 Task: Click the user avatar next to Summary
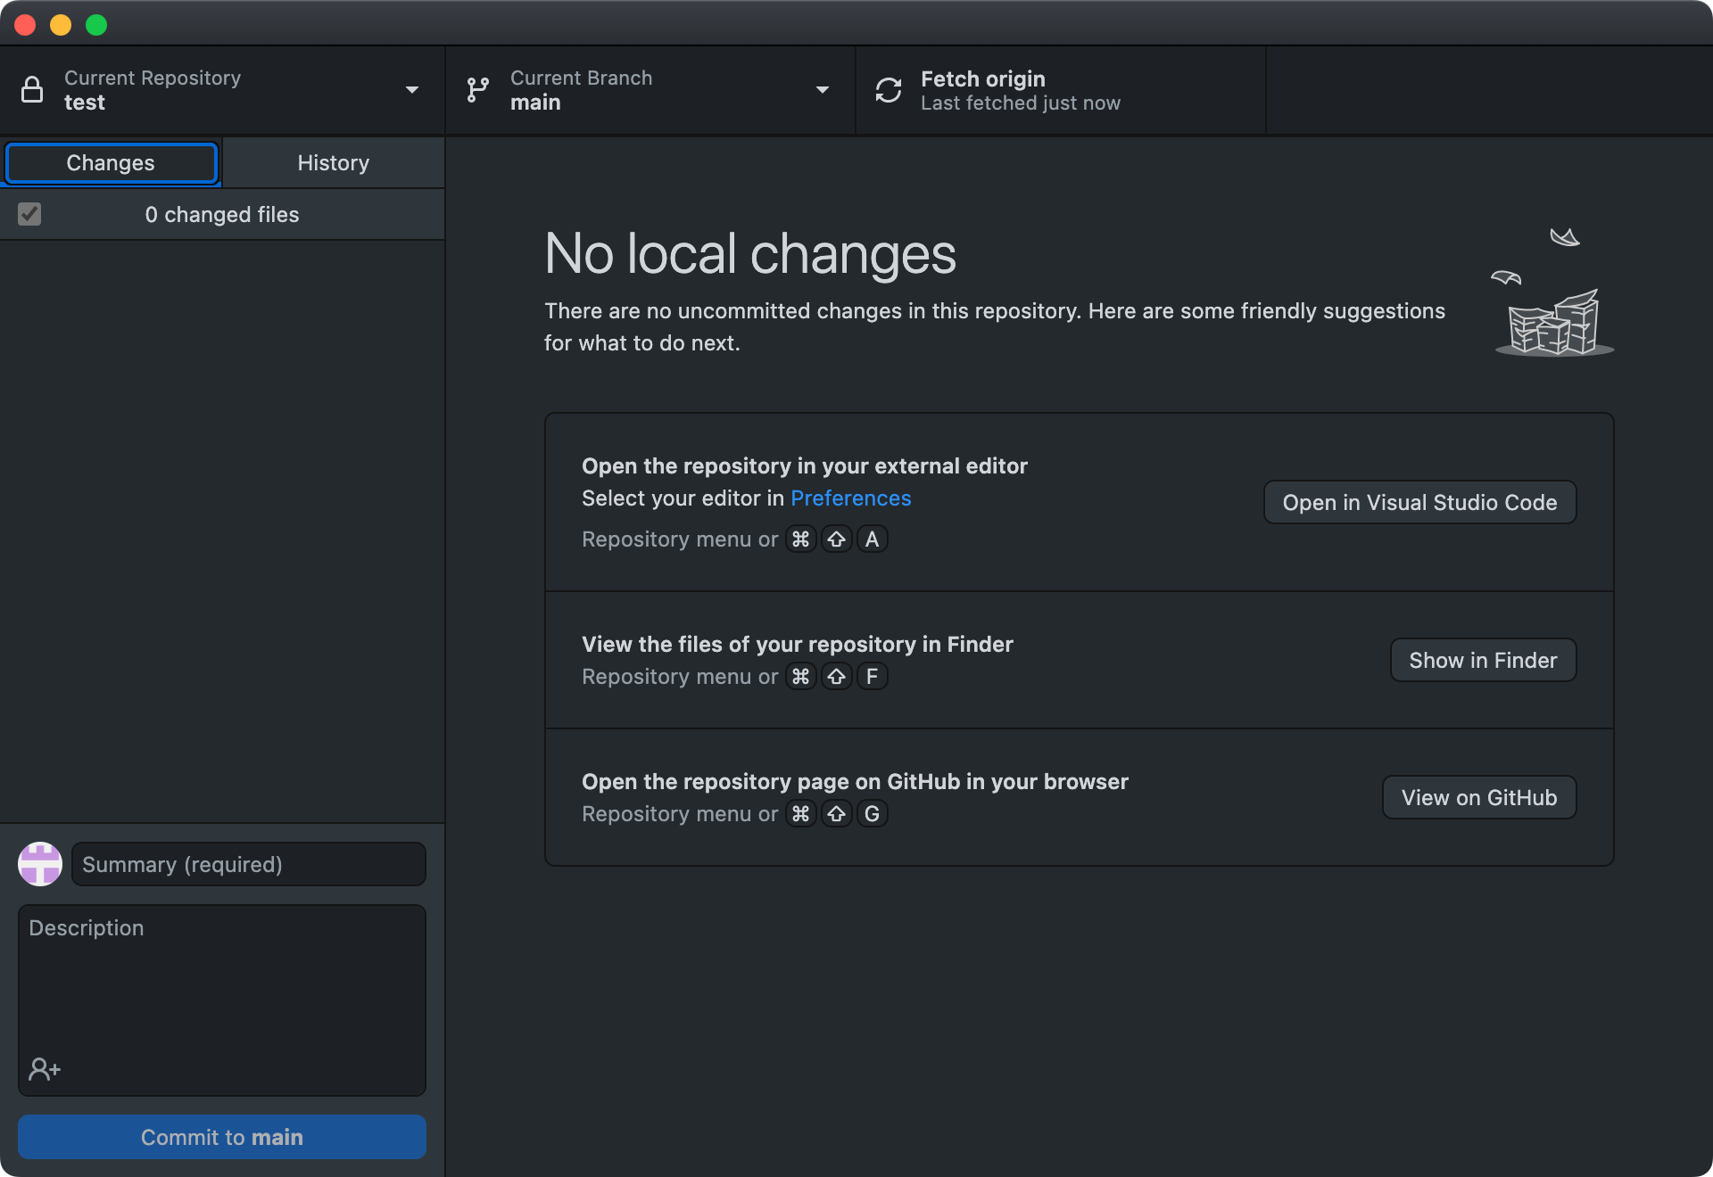39,863
